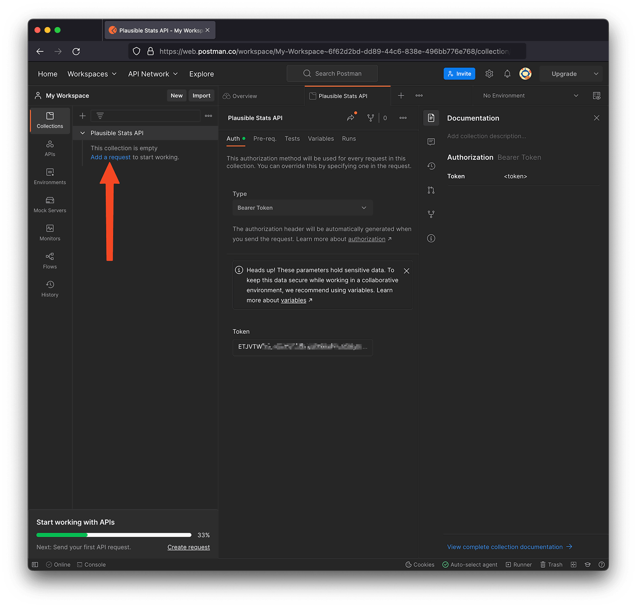This screenshot has width=637, height=608.
Task: Open the No Environment dropdown
Action: point(530,96)
